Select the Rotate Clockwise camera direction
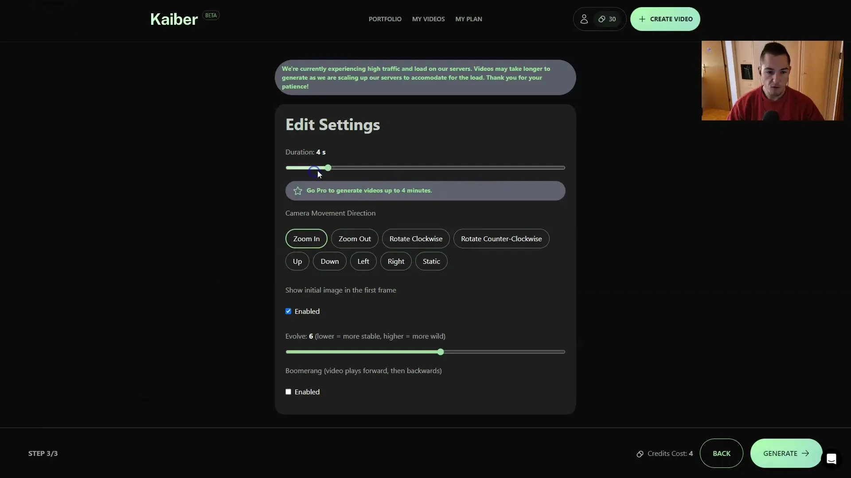851x478 pixels. [416, 238]
